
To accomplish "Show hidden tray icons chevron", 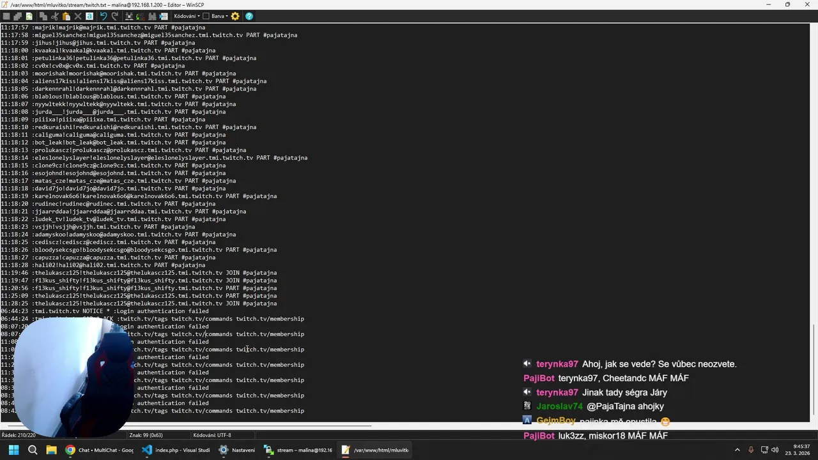I will pos(737,450).
